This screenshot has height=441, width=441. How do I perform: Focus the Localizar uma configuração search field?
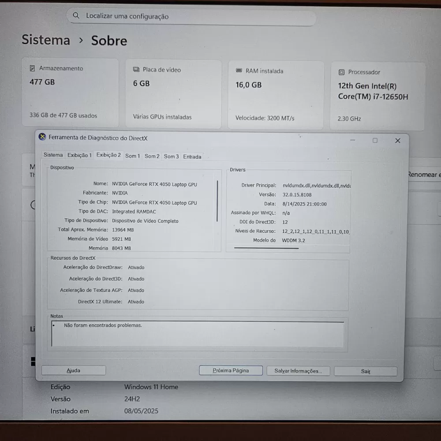coord(191,17)
